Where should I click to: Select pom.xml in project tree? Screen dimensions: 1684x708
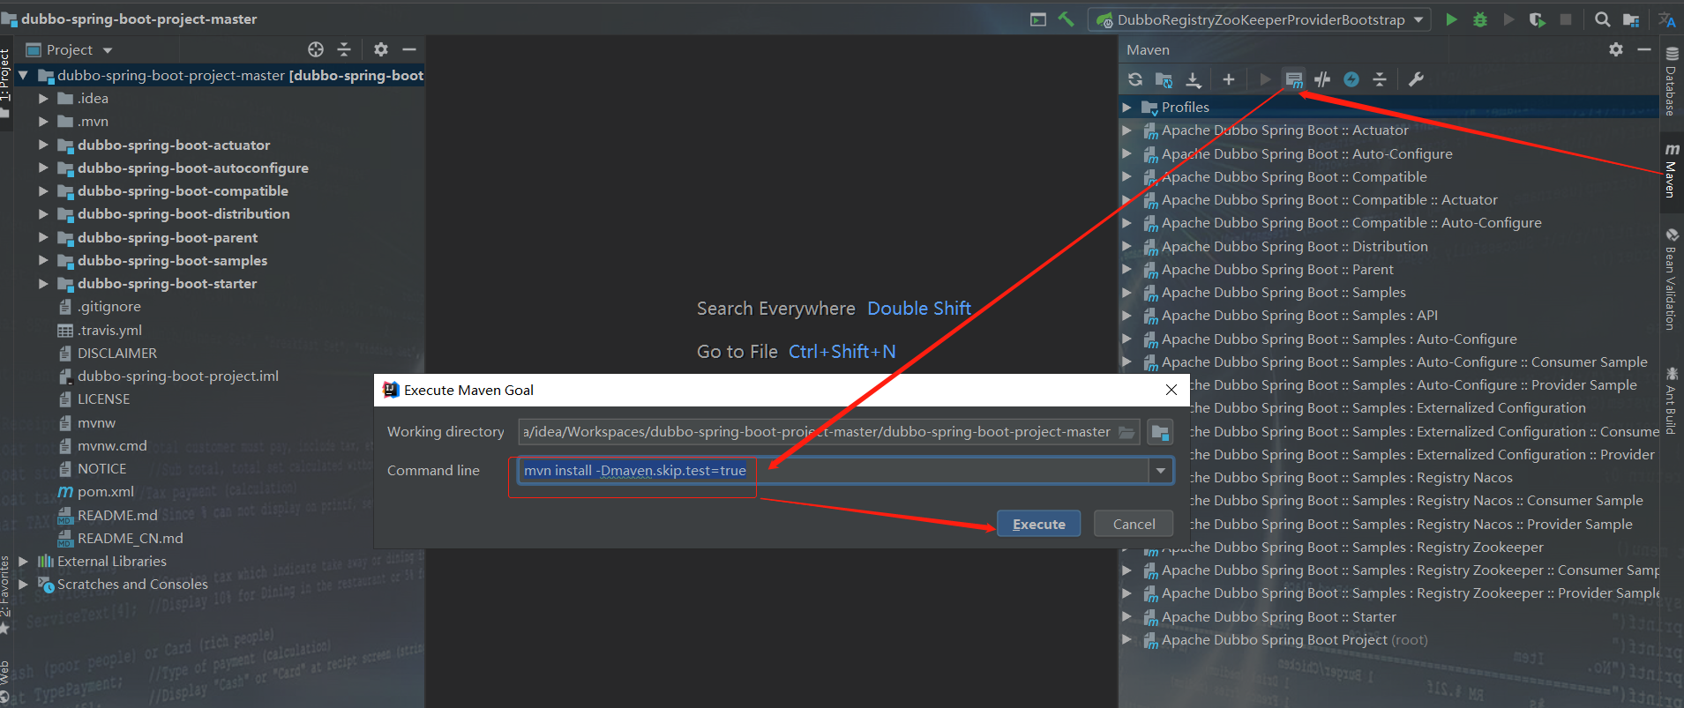pos(105,491)
